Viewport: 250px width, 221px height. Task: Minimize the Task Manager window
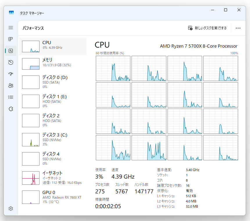point(213,10)
